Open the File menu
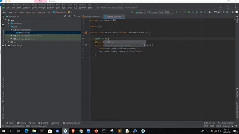This screenshot has height=134, width=239. 8,7
